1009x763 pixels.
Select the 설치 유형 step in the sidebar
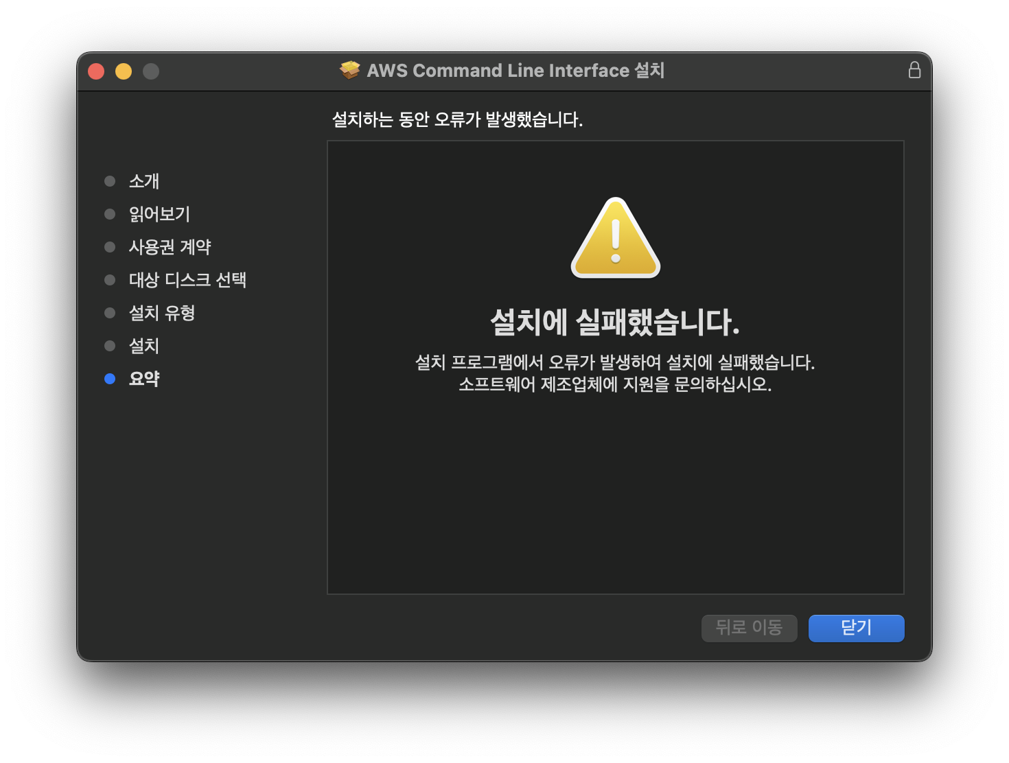(x=162, y=313)
